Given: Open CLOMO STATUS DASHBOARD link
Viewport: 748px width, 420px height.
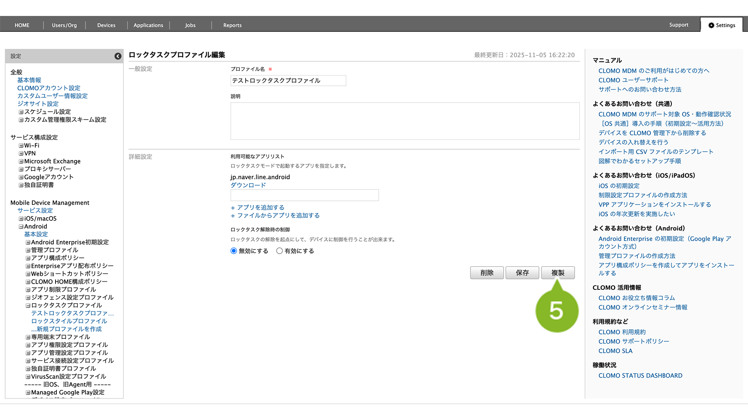Looking at the screenshot, I should click(640, 376).
